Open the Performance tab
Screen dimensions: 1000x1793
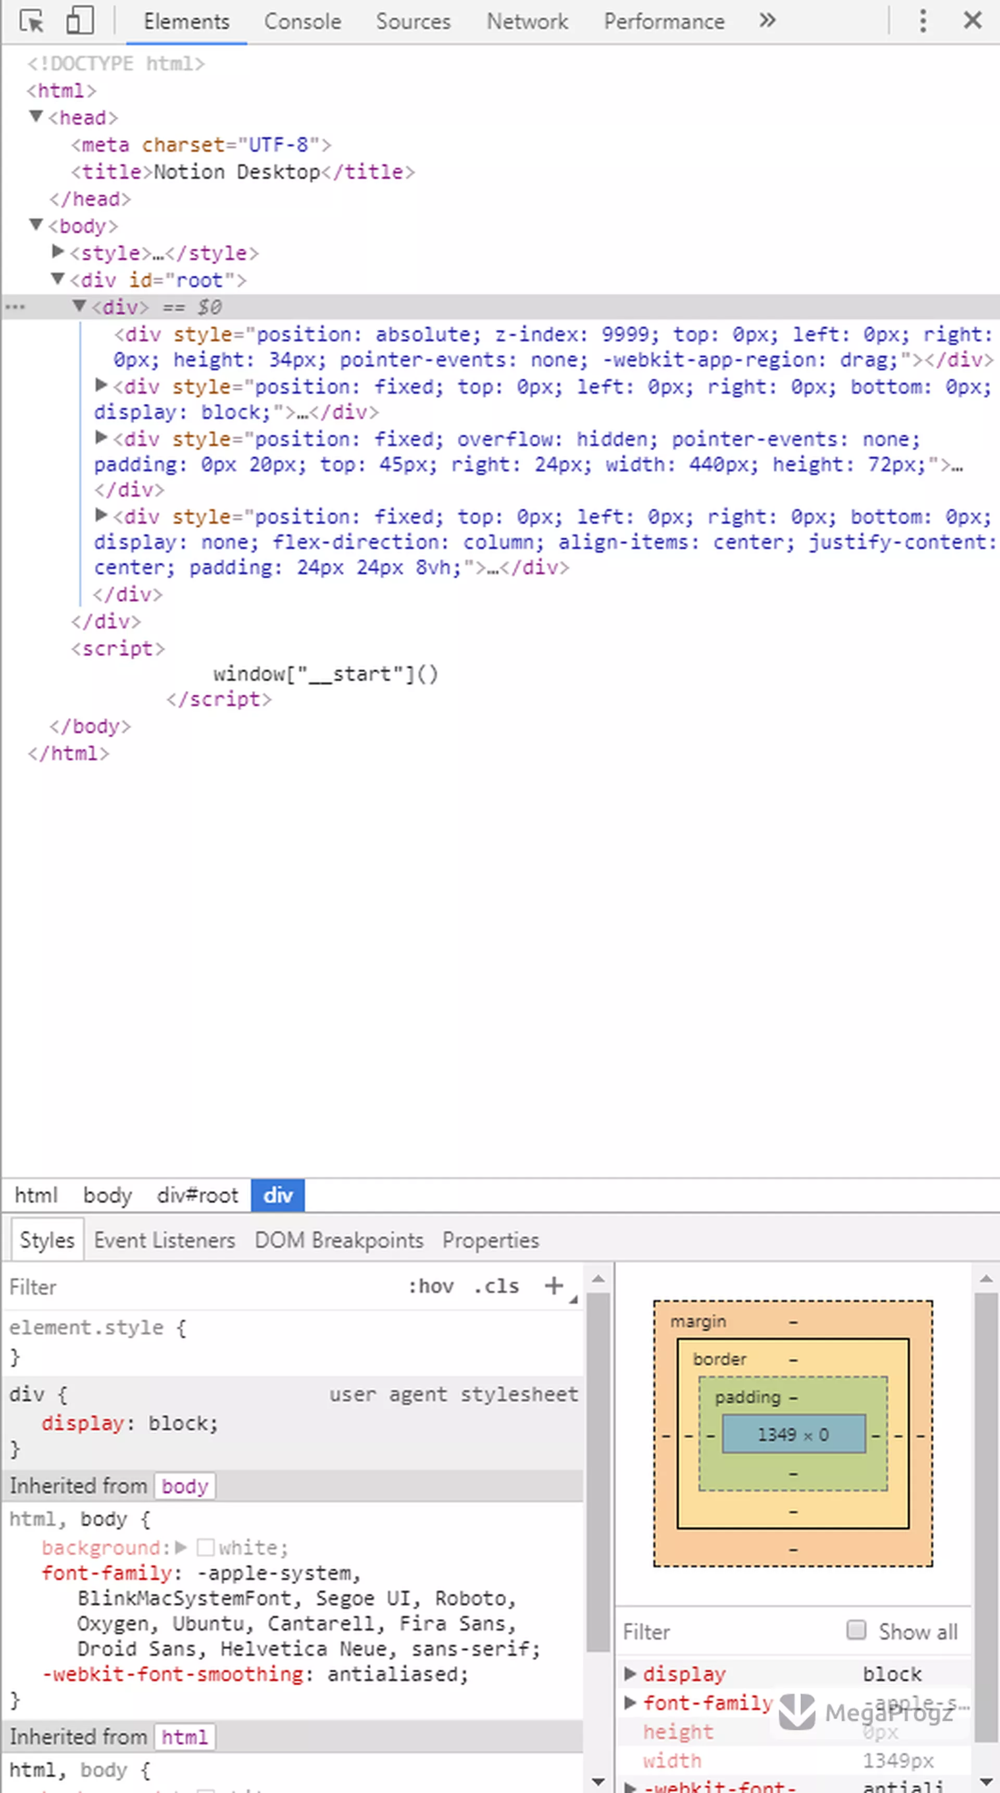tap(664, 21)
